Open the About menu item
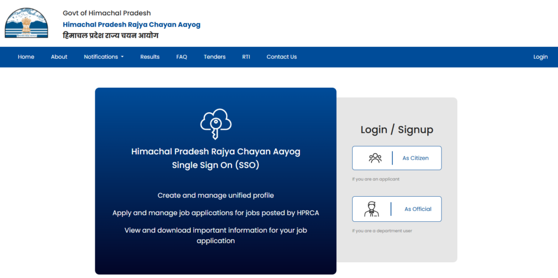The image size is (558, 278). [x=59, y=57]
